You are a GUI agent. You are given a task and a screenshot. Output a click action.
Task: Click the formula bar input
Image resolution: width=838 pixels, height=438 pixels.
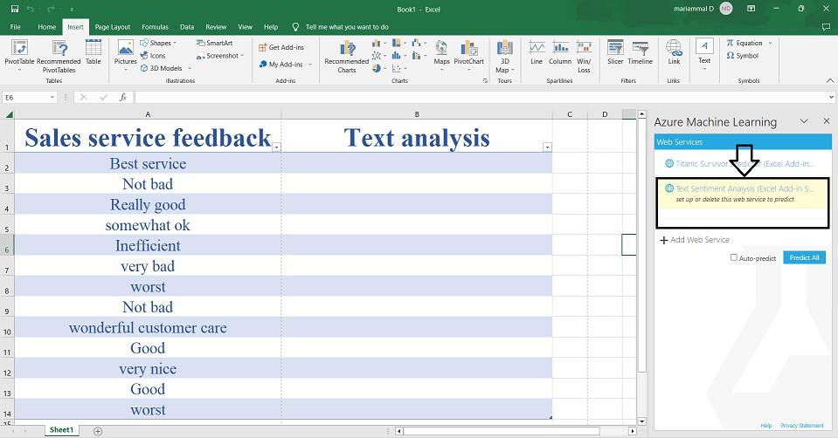tap(481, 97)
